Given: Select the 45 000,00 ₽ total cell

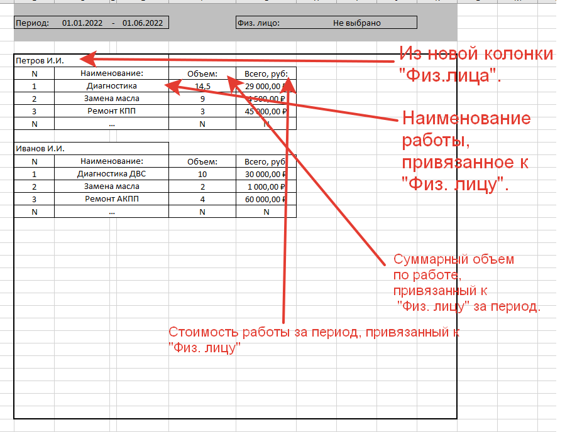Looking at the screenshot, I should pos(265,111).
